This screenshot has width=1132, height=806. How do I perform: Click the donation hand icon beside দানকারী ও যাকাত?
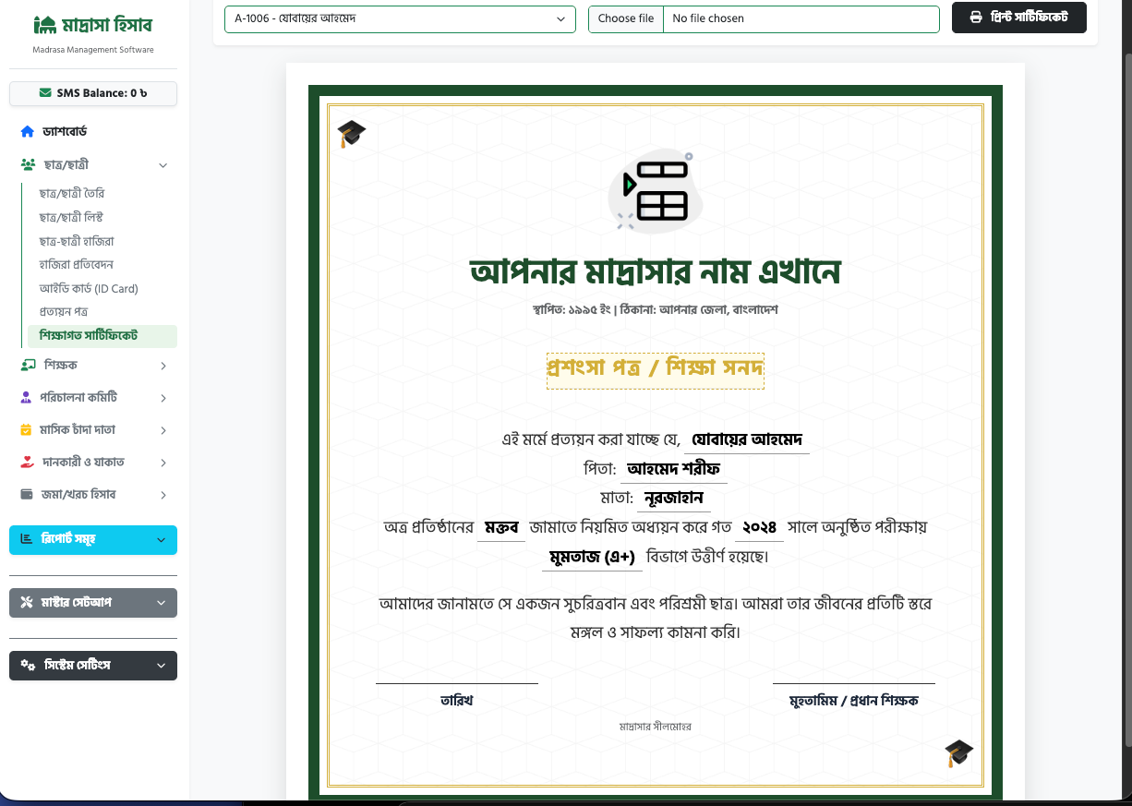[x=27, y=463]
